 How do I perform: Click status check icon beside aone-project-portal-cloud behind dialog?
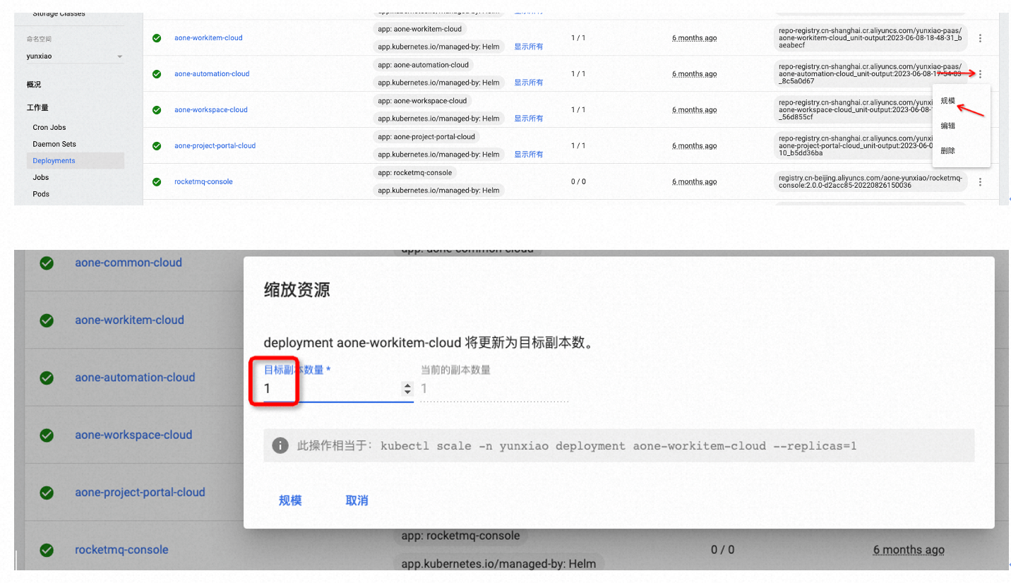(47, 493)
